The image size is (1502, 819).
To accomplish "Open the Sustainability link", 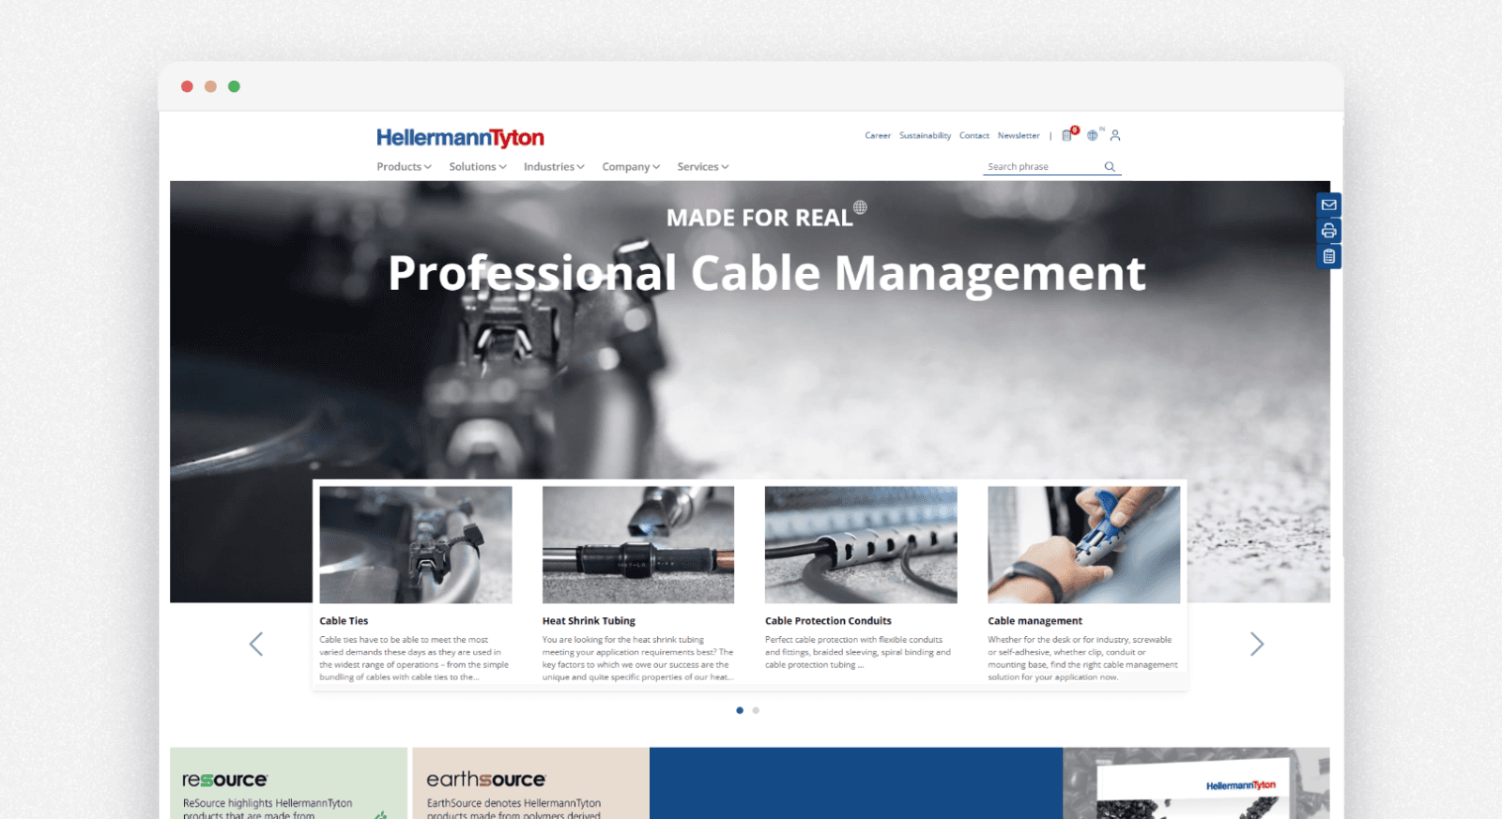I will 925,135.
